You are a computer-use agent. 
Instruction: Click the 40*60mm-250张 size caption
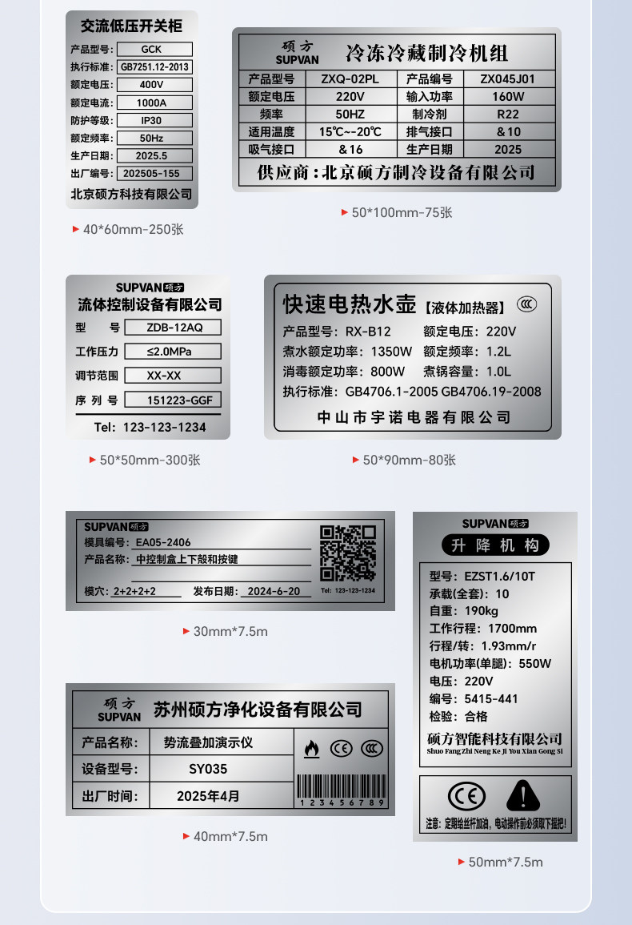tap(134, 229)
